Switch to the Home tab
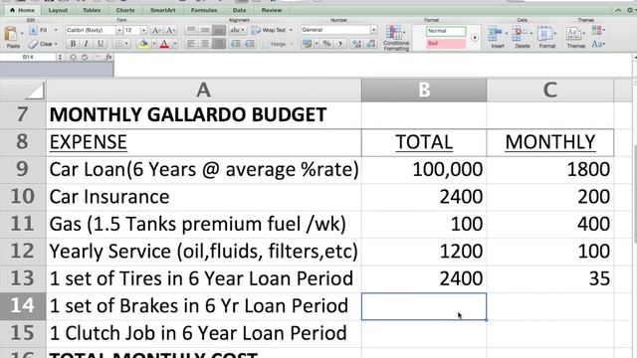 pos(22,10)
